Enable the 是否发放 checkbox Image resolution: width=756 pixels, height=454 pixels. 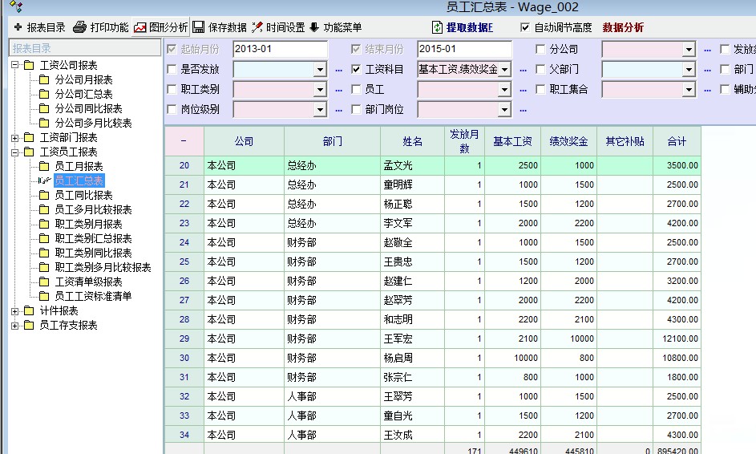tap(172, 70)
